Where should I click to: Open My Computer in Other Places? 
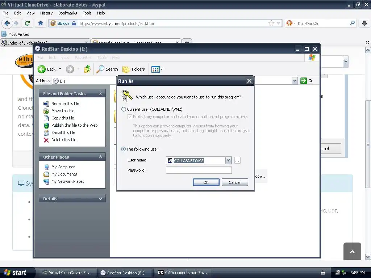click(x=63, y=167)
